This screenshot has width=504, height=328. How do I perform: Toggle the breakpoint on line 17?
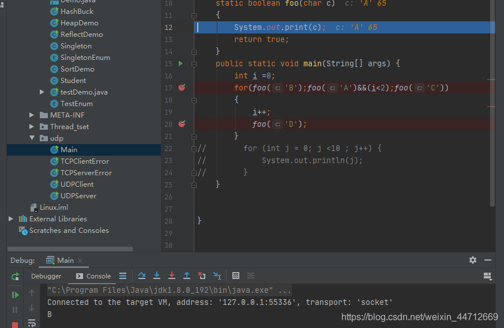click(x=182, y=88)
